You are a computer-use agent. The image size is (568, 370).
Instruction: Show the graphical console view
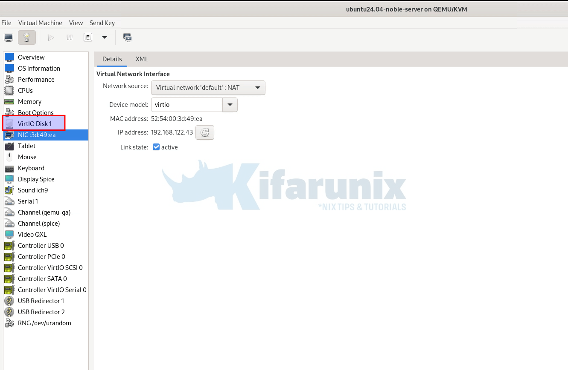[9, 37]
